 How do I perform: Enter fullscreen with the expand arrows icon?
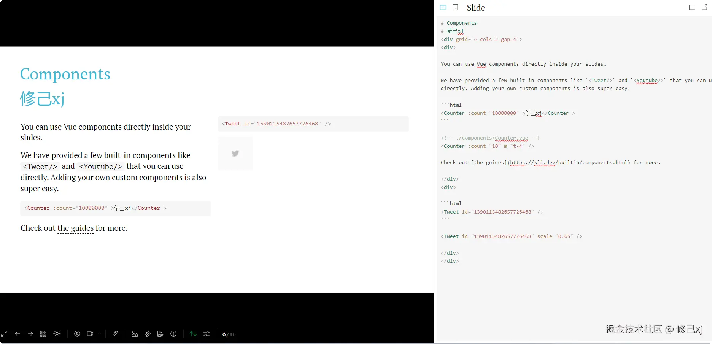5,334
